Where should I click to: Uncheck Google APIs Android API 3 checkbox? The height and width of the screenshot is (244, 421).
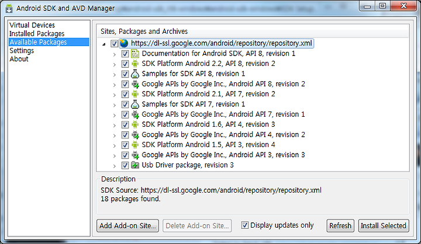coord(125,155)
